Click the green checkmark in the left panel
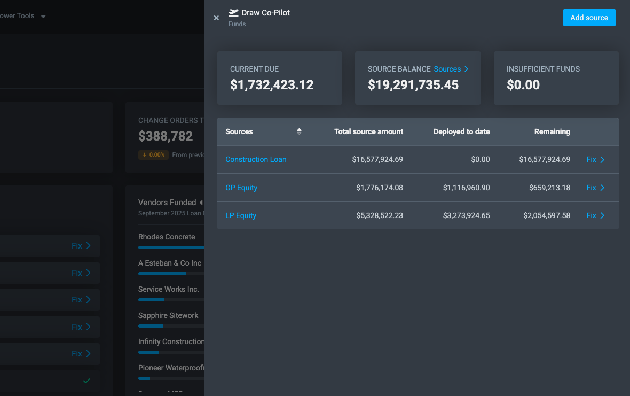This screenshot has height=396, width=630. [86, 381]
